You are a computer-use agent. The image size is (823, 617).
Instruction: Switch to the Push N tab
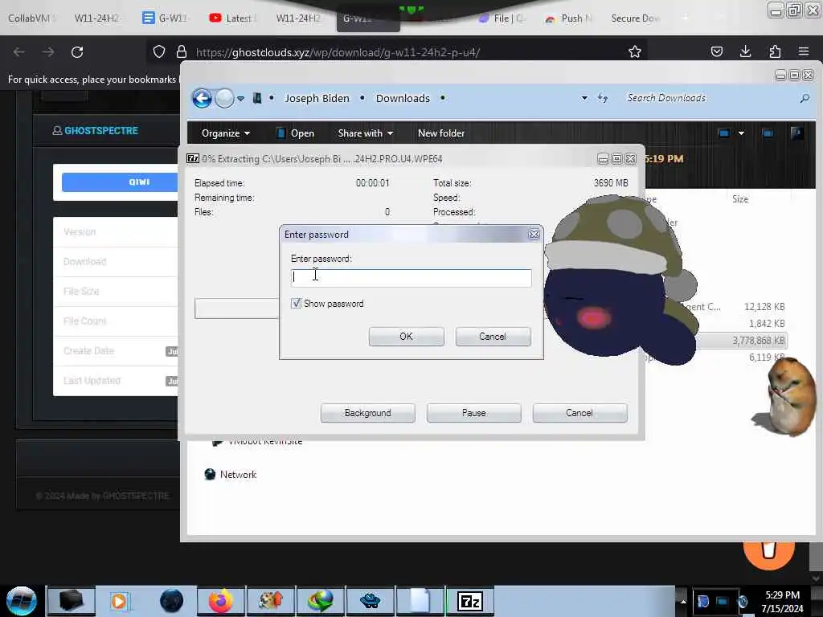point(570,18)
